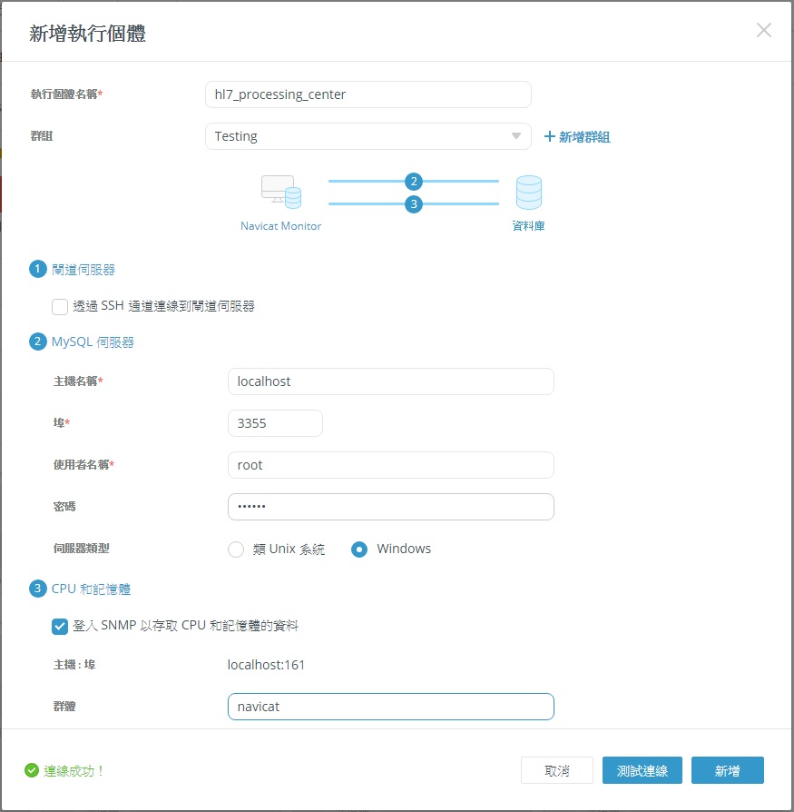
Task: Click the Navicat Monitor computer icon
Action: coord(280,192)
